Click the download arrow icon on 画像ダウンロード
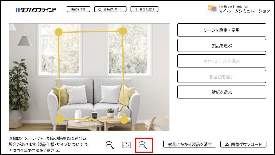Screen dimensions: 275x155 (x=227, y=144)
